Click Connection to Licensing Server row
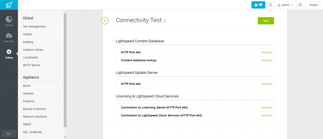Viewport: 323px width, 139px height. 195,108
